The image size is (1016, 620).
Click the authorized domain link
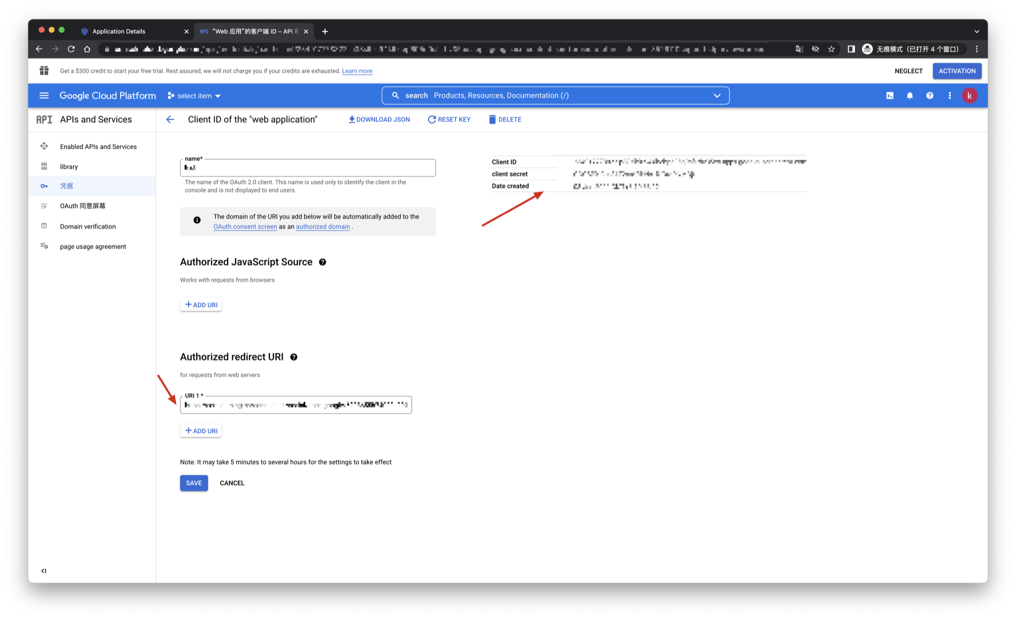(323, 227)
